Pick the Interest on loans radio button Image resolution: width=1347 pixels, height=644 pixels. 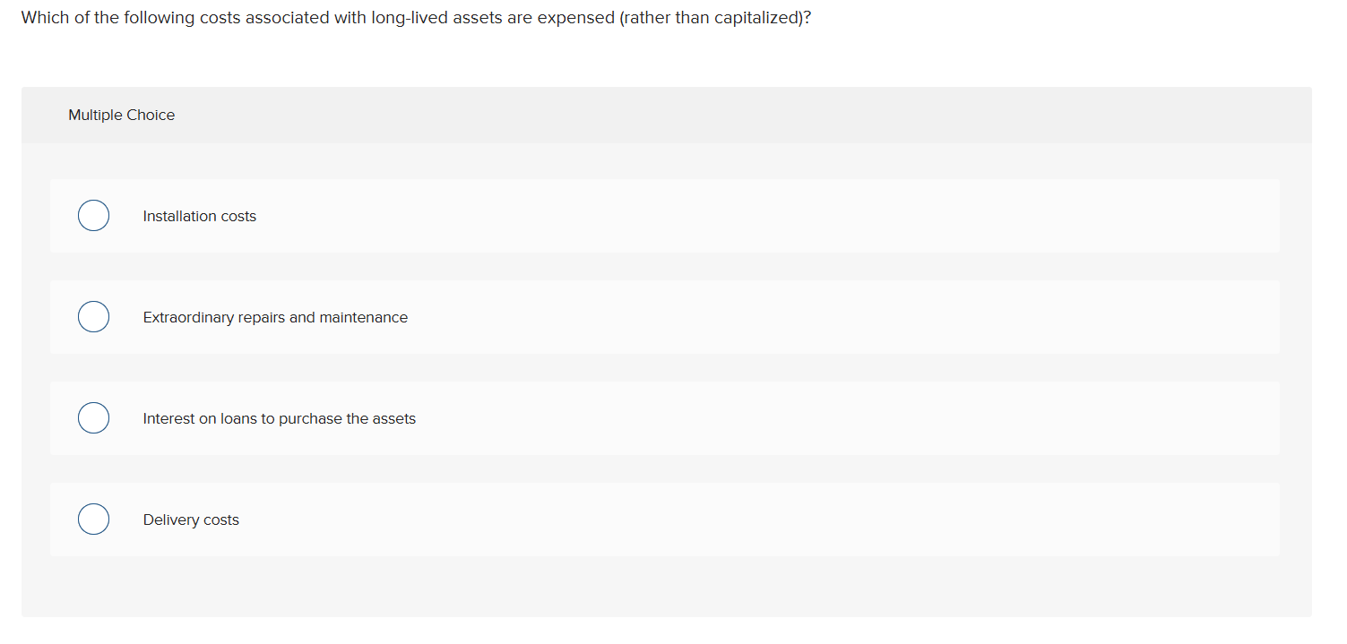(x=93, y=418)
